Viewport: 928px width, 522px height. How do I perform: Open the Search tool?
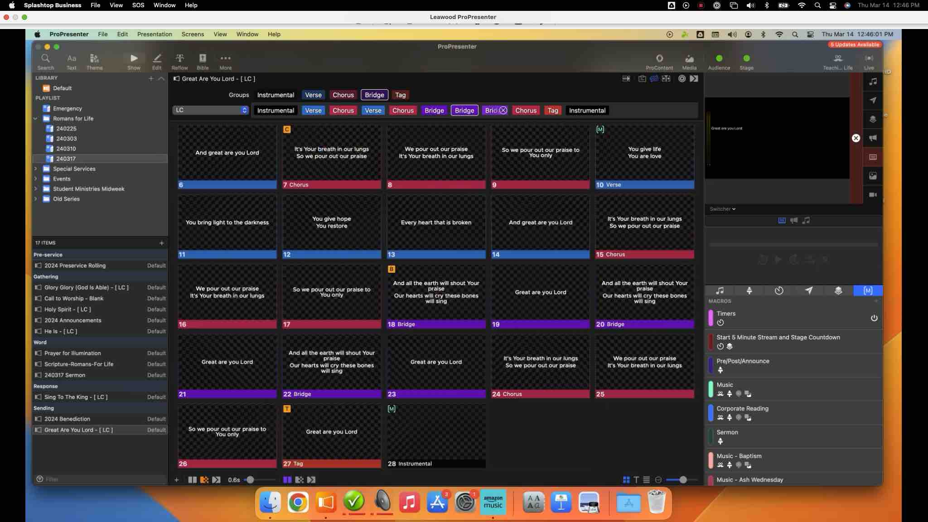pyautogui.click(x=45, y=61)
